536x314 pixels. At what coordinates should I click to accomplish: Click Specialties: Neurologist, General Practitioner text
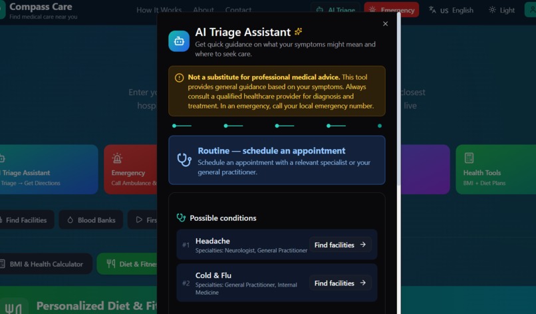pos(251,250)
